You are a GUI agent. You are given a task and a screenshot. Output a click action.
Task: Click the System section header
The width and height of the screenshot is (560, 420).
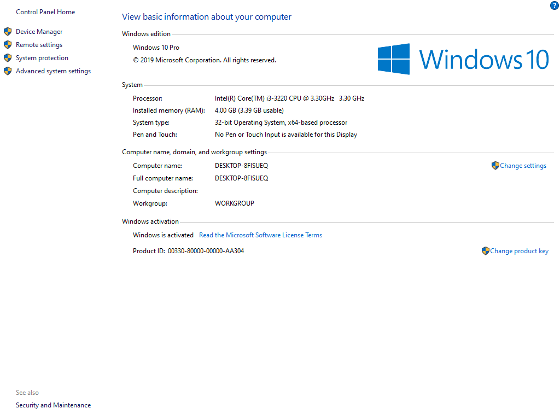132,85
